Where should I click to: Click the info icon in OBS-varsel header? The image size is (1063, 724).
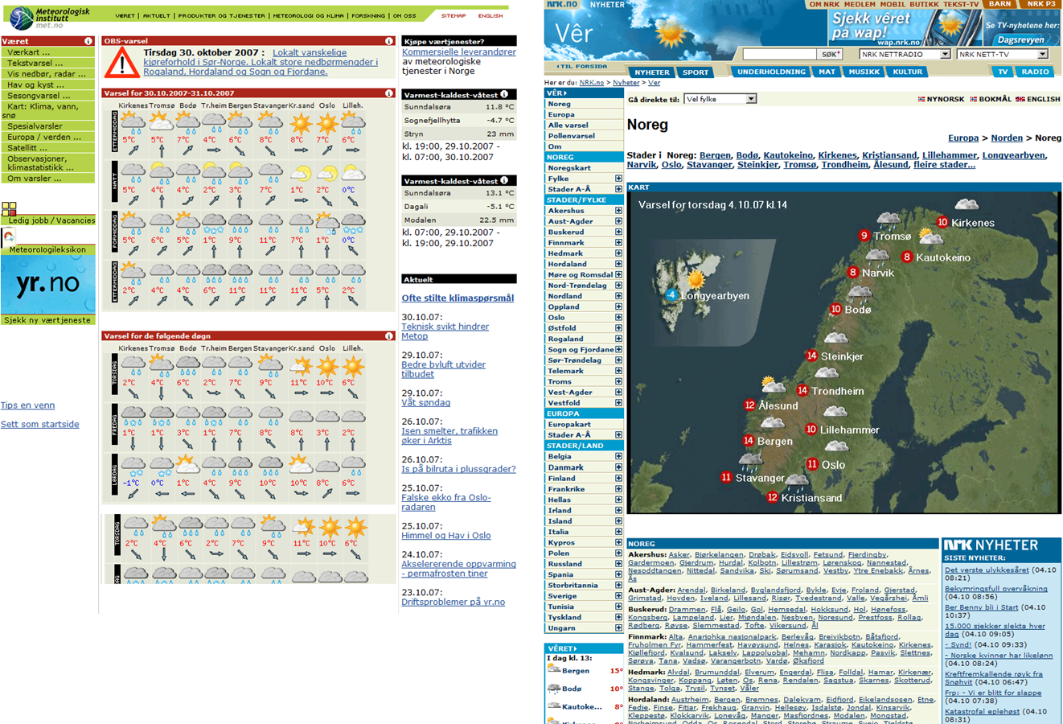[388, 41]
